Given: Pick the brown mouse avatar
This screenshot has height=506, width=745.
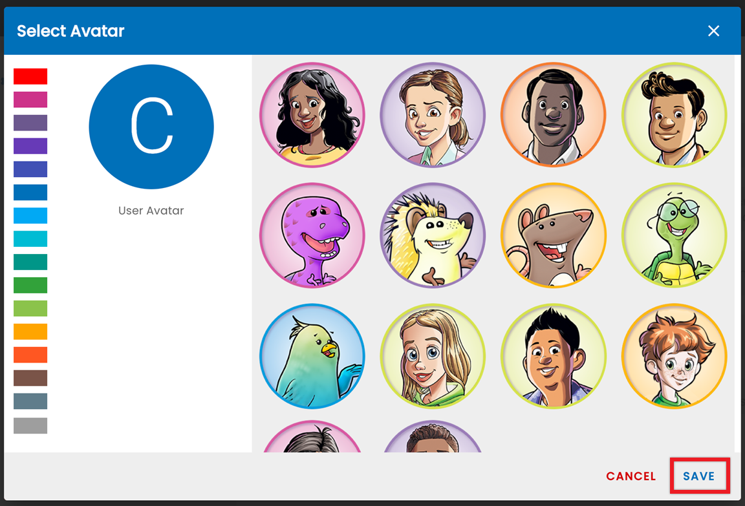Looking at the screenshot, I should point(554,235).
